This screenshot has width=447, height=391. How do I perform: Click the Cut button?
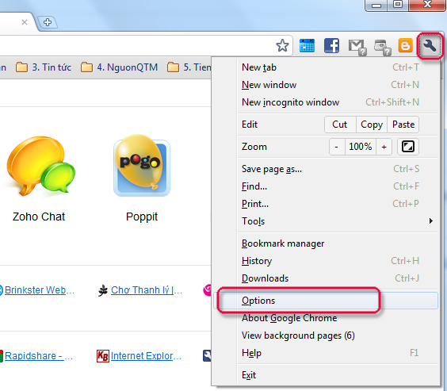click(x=340, y=125)
